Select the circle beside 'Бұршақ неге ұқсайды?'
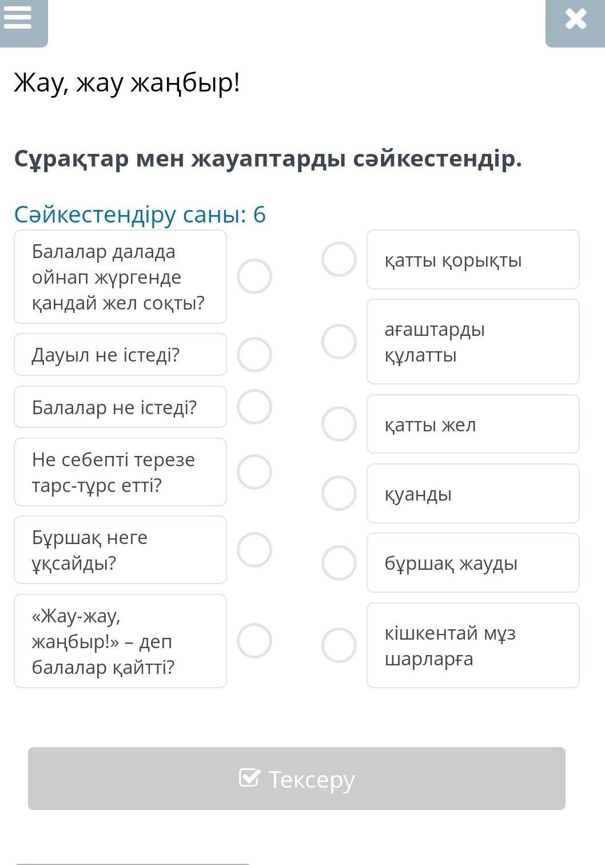The image size is (605, 865). click(x=254, y=550)
